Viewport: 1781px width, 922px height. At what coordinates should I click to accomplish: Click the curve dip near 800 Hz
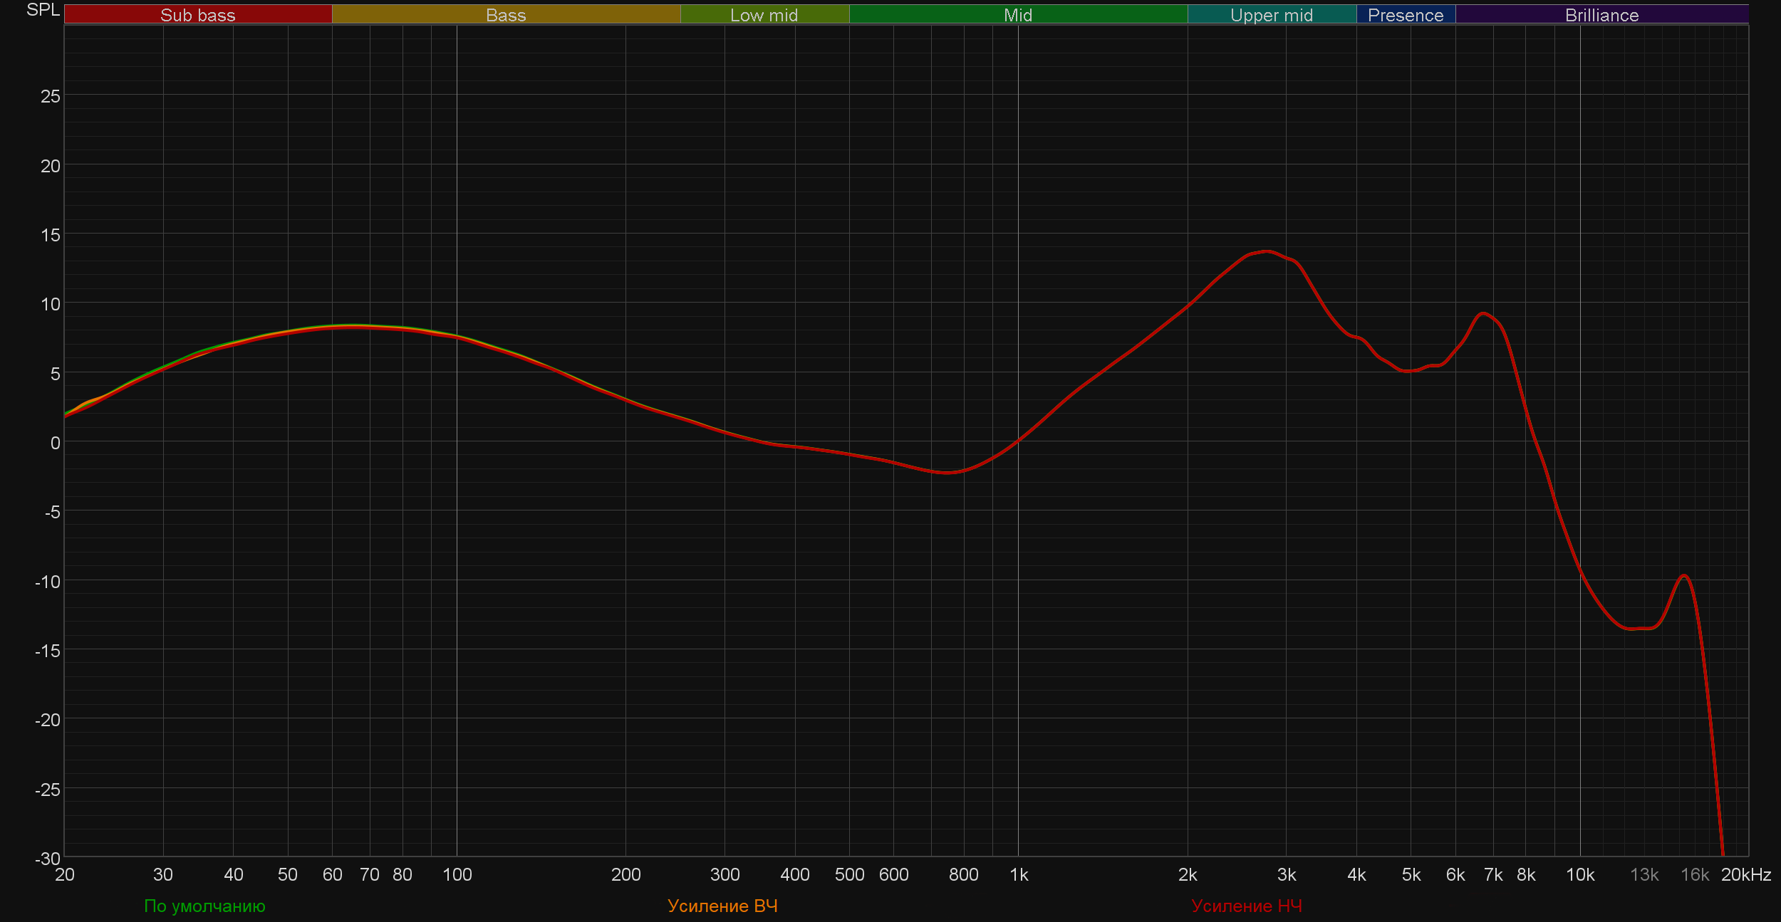click(947, 473)
